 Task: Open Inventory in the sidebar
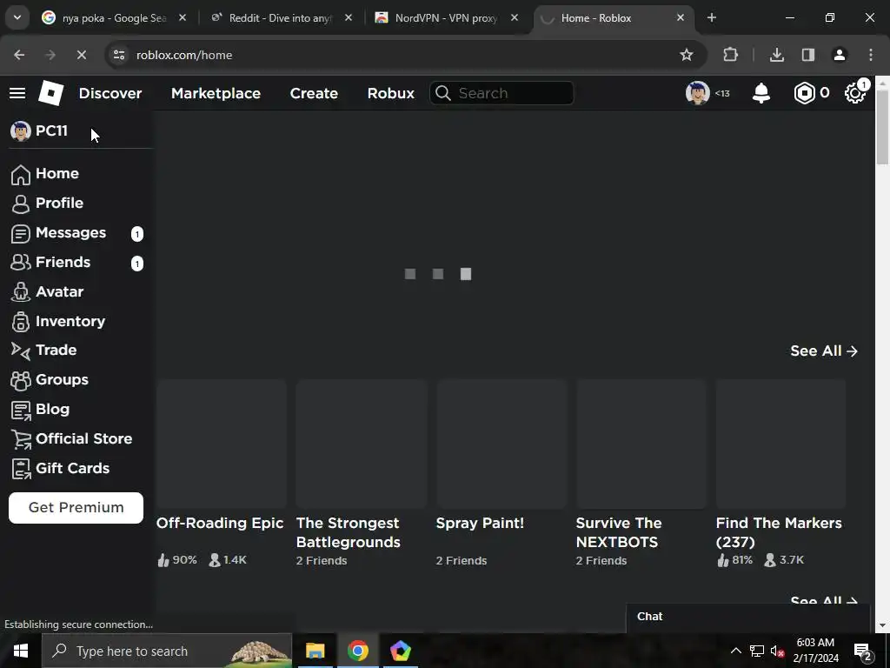[58, 322]
